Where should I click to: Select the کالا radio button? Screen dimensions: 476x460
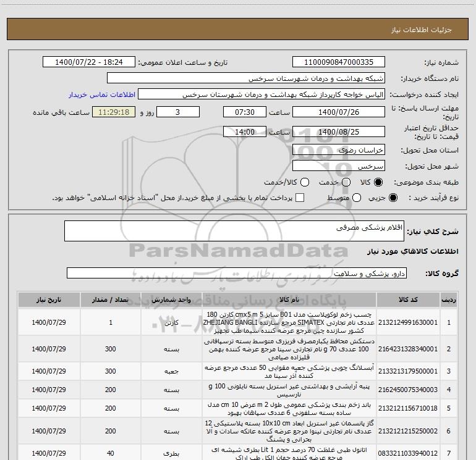(x=378, y=182)
